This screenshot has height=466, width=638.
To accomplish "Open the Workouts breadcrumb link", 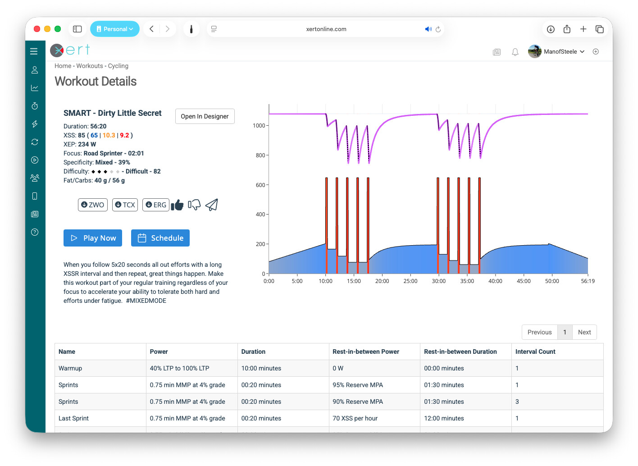I will coord(90,66).
